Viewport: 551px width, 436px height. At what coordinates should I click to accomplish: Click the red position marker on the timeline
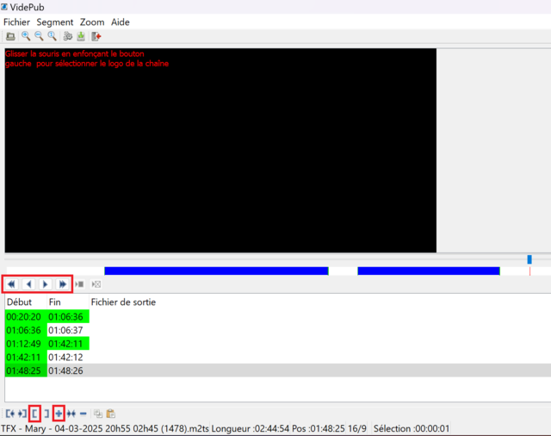[530, 271]
